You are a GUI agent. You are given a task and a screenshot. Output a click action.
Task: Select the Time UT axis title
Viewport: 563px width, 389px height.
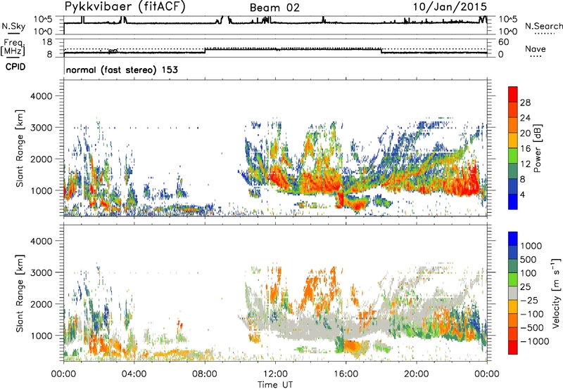275,385
